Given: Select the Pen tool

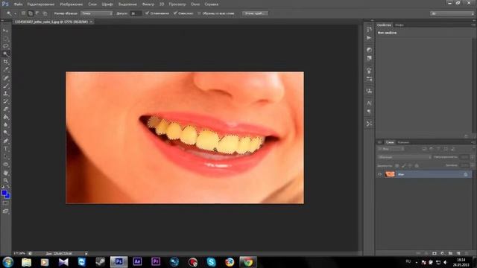Looking at the screenshot, I should pyautogui.click(x=5, y=141).
